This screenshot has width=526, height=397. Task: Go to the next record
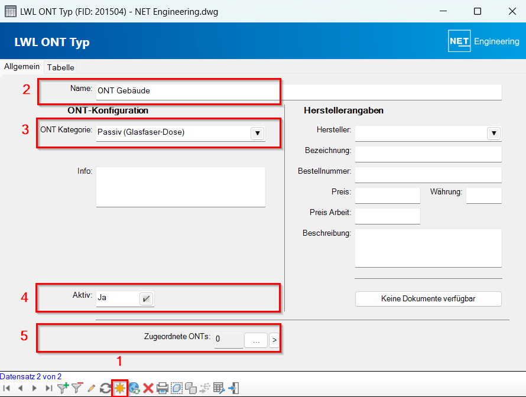(34, 388)
